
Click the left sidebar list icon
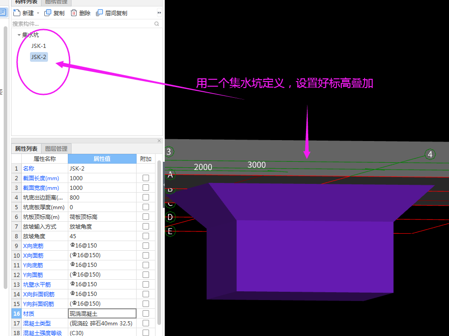[x=3, y=12]
